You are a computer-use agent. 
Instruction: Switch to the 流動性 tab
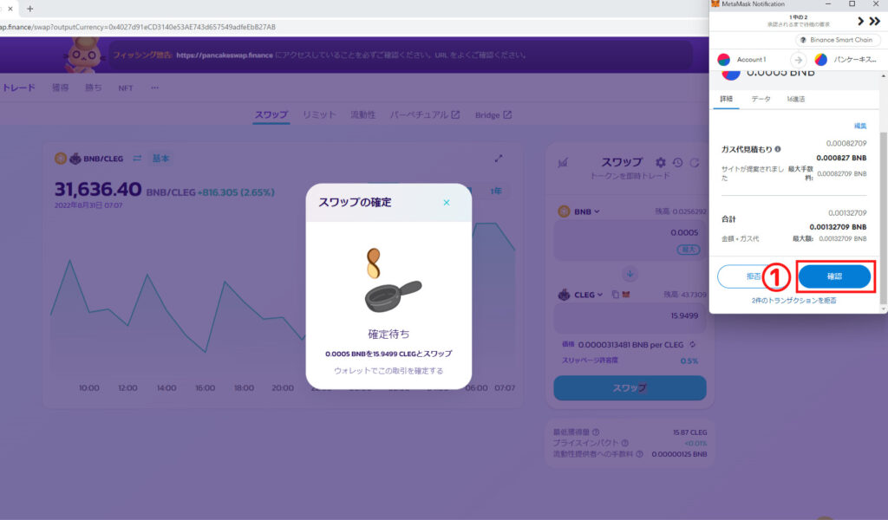pos(363,115)
